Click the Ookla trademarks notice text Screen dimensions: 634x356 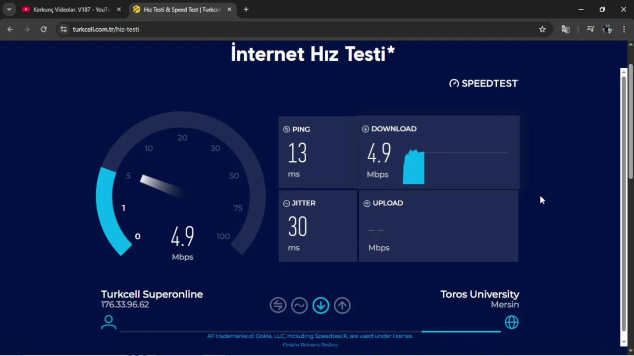tap(310, 336)
